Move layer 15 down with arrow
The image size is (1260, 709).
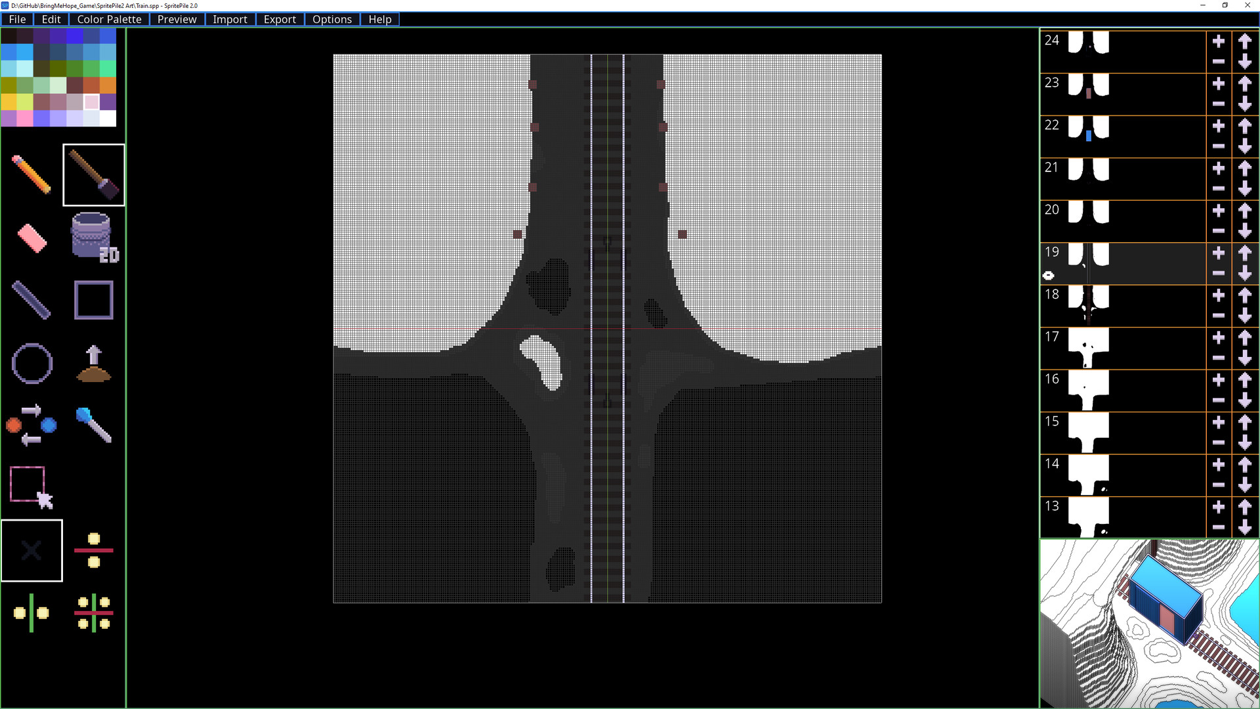coord(1245,443)
